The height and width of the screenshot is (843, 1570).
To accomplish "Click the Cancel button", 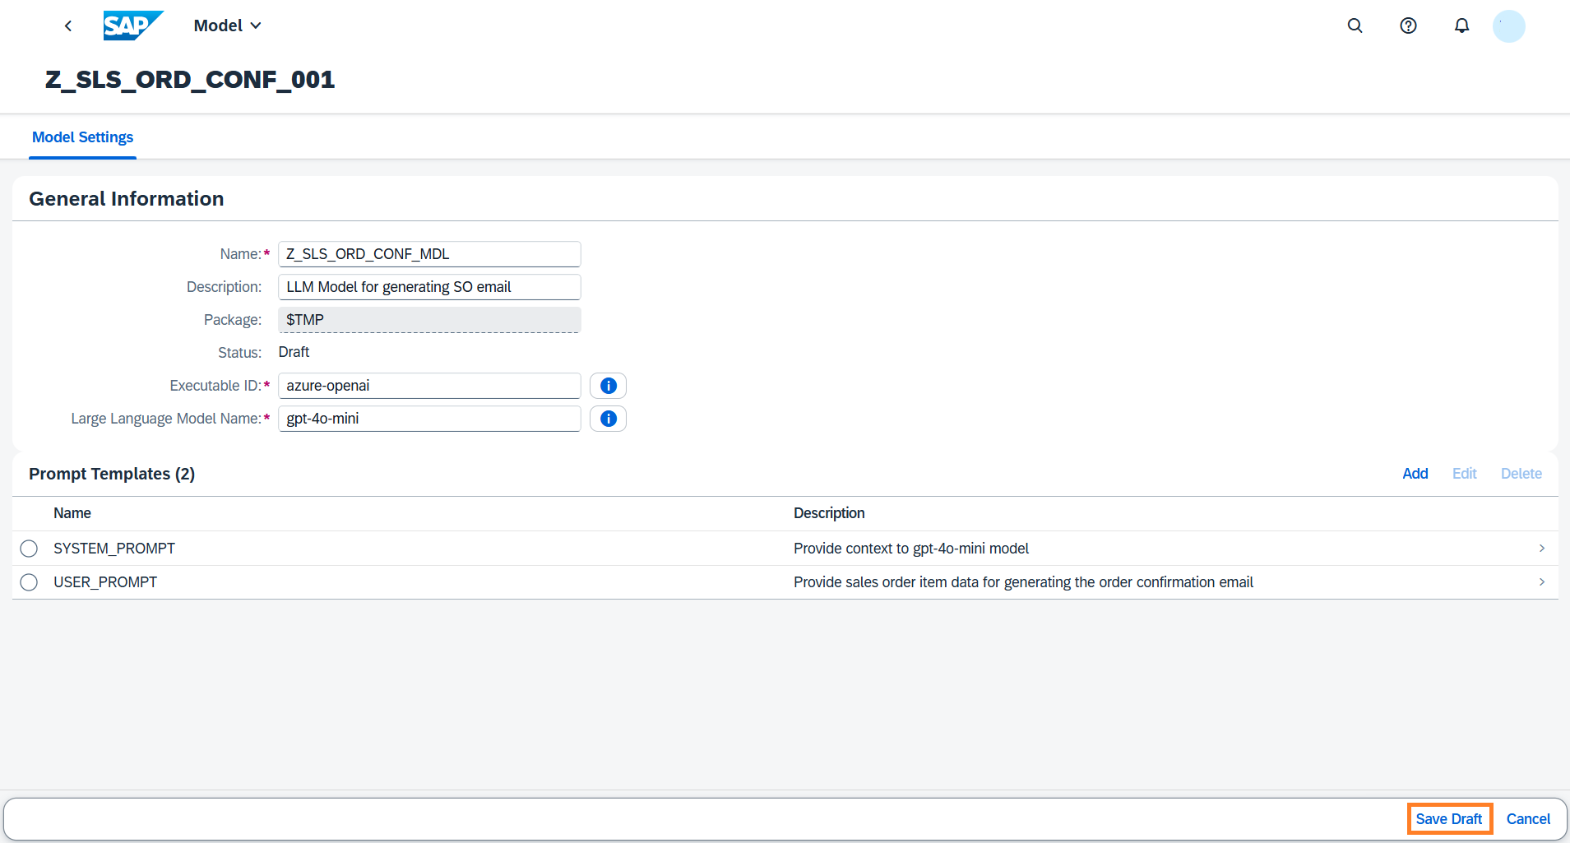I will click(x=1528, y=819).
